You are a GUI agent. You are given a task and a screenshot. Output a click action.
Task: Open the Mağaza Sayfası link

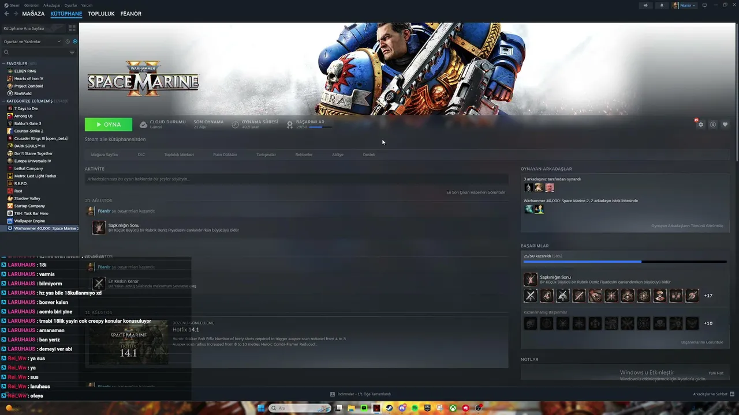[x=104, y=154]
